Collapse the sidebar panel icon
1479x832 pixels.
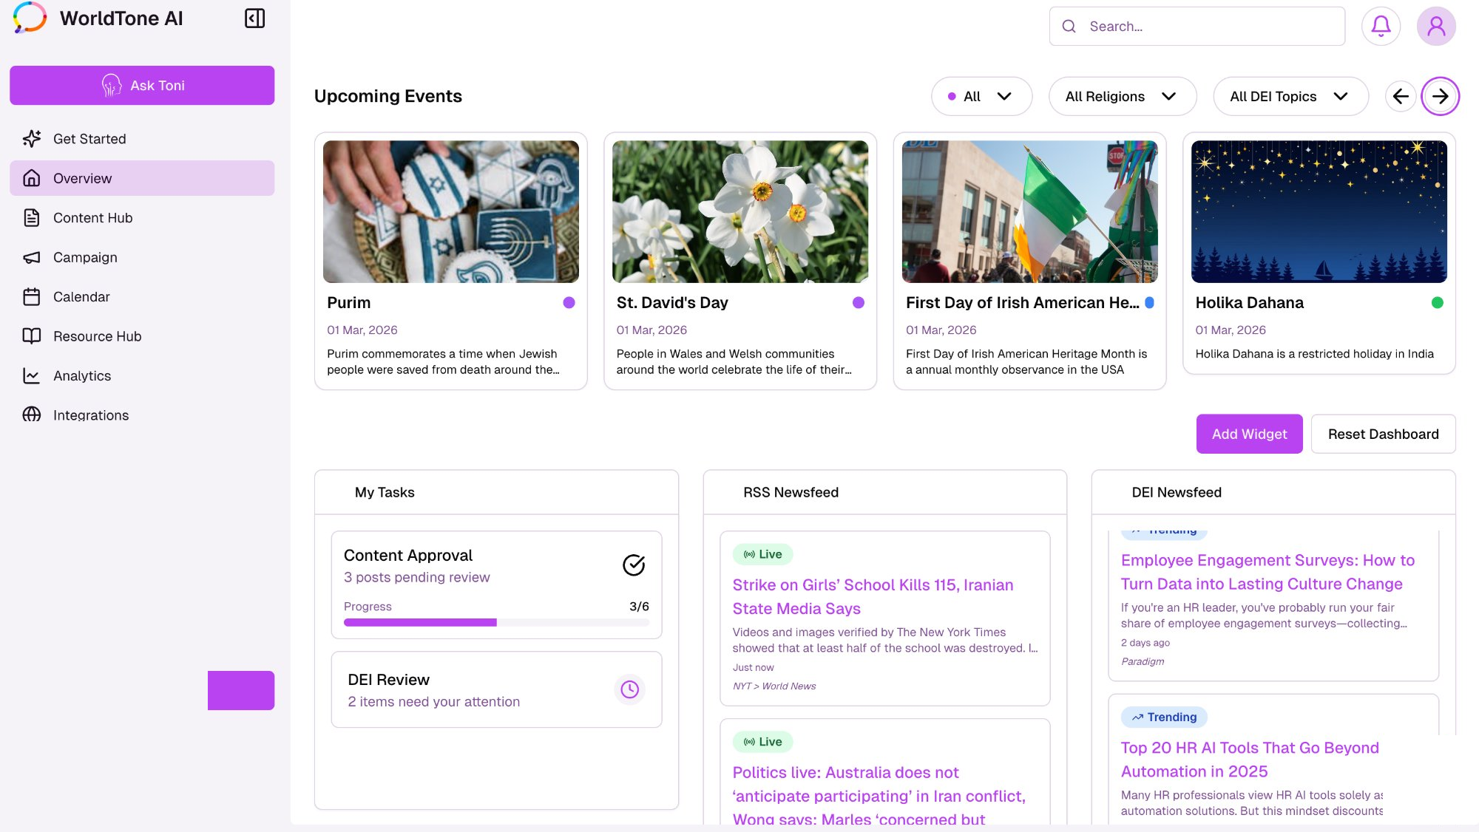[x=254, y=18]
